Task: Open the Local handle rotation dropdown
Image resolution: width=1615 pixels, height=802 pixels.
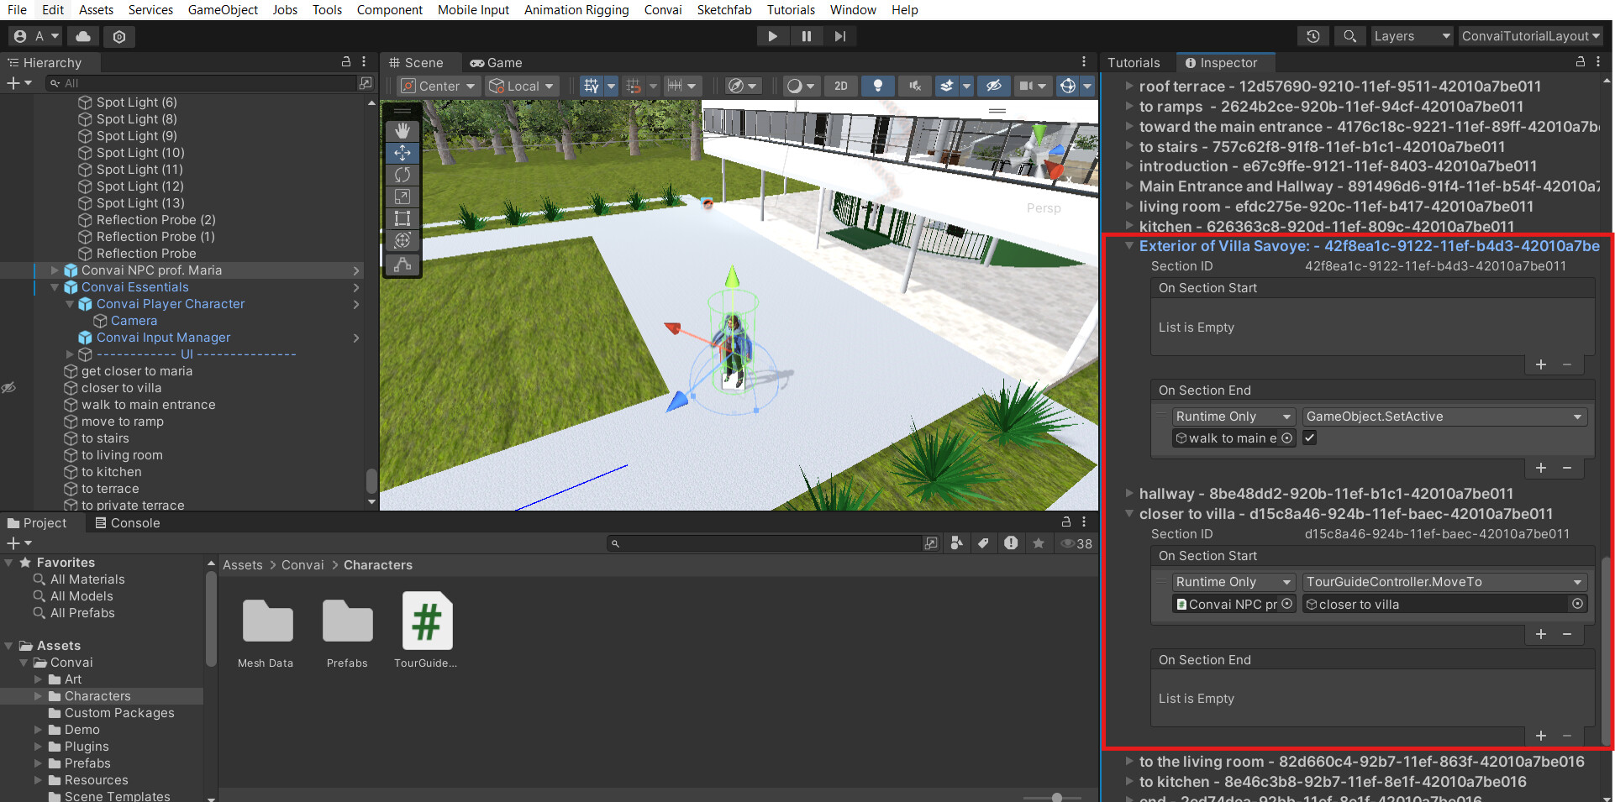Action: point(522,86)
